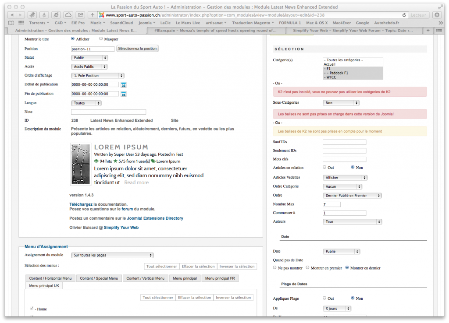This screenshot has height=323, width=449.
Task: Open calendar picker for Fin de publication
Action: (124, 94)
